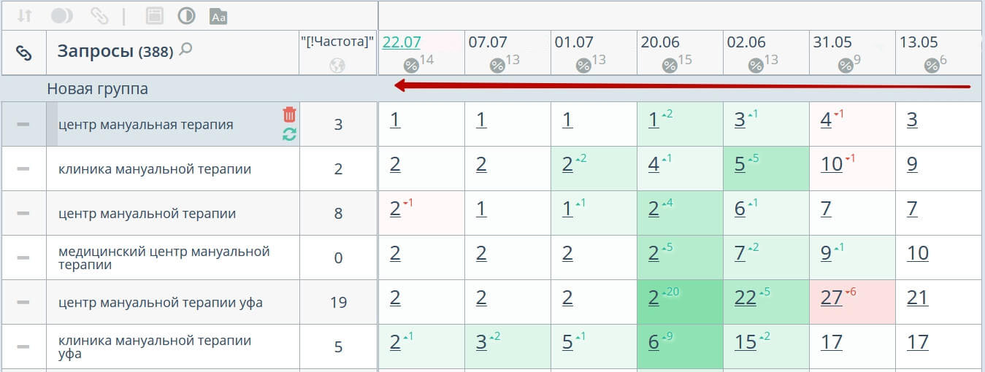Click the table layout icon in toolbar
This screenshot has width=985, height=372.
[154, 15]
